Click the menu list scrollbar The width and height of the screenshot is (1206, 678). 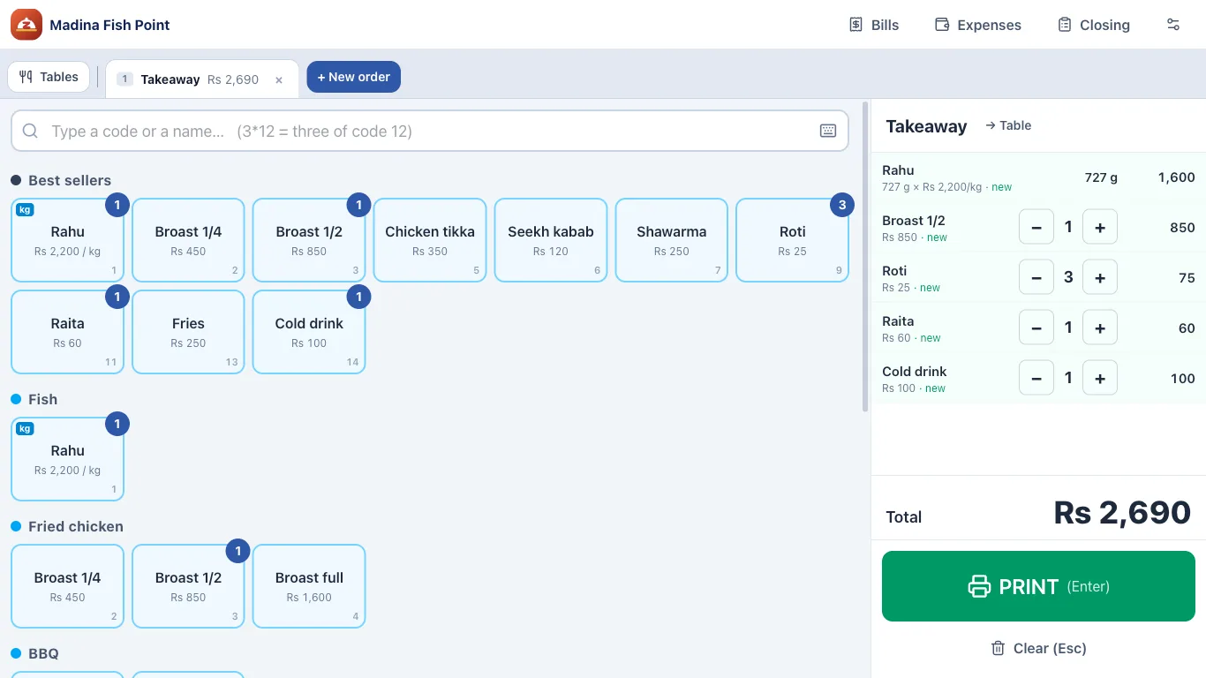[865, 257]
